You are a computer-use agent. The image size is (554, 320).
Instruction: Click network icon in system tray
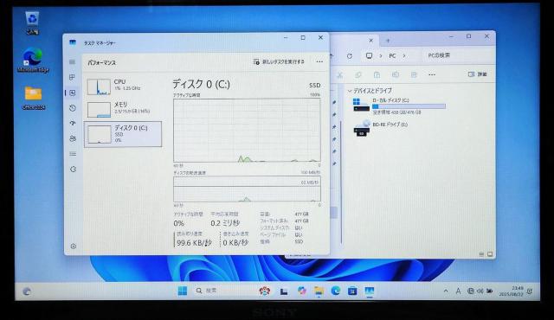[470, 291]
